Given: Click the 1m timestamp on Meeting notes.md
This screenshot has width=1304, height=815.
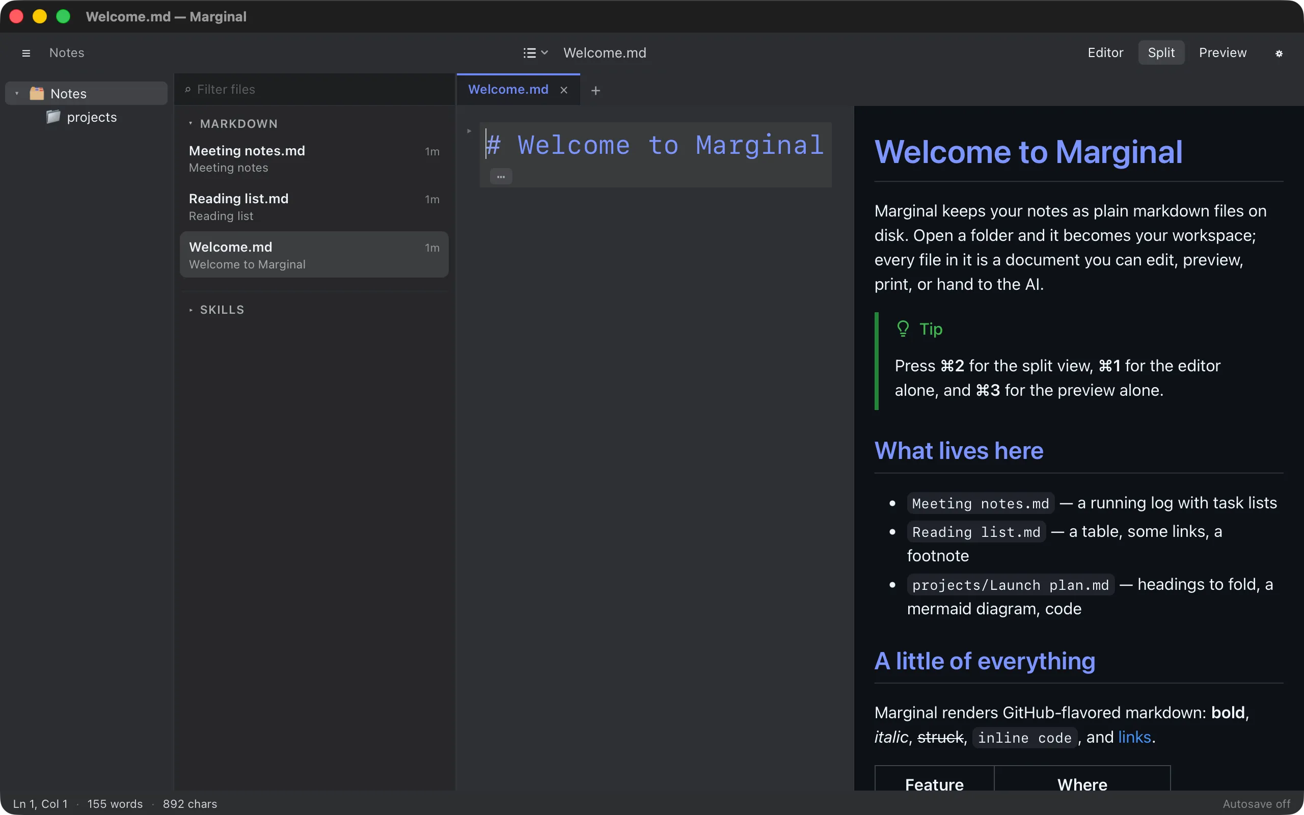Looking at the screenshot, I should click(x=431, y=151).
